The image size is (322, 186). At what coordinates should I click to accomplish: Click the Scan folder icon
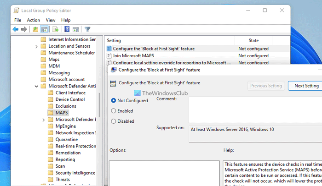pyautogui.click(x=50, y=166)
